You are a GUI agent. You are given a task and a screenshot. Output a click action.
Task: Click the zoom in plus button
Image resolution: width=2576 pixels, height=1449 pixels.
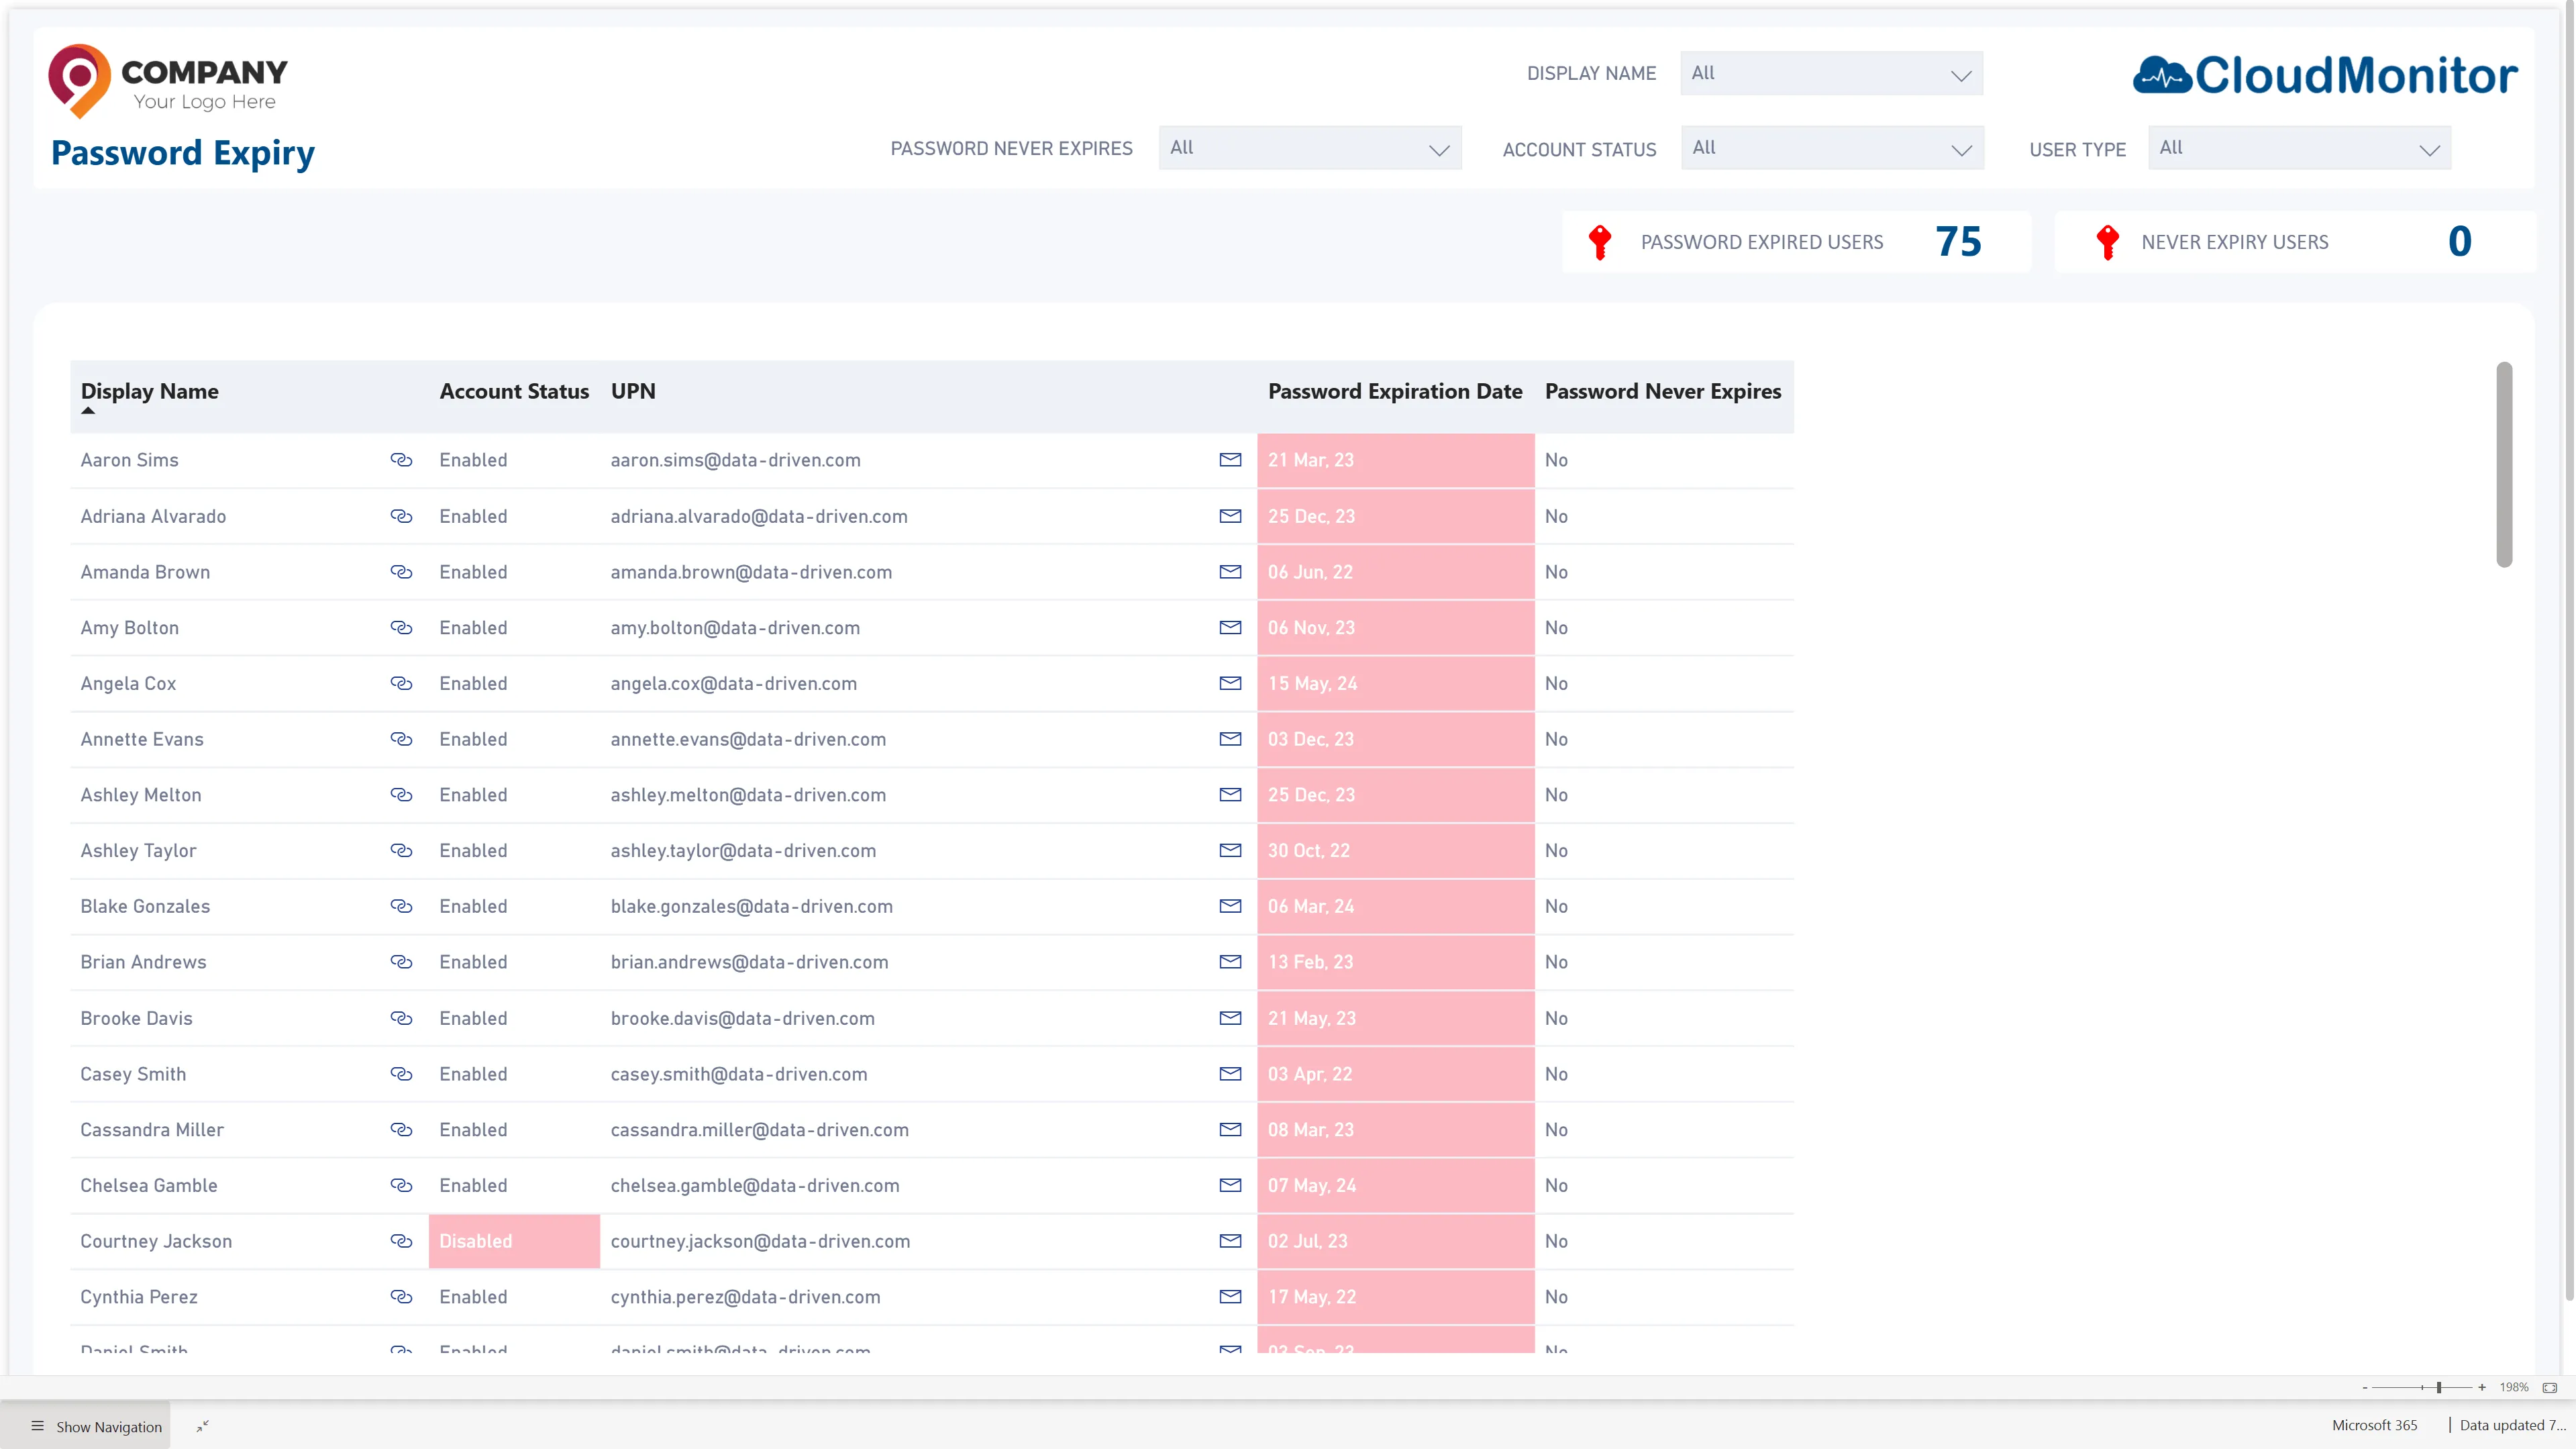2482,1387
